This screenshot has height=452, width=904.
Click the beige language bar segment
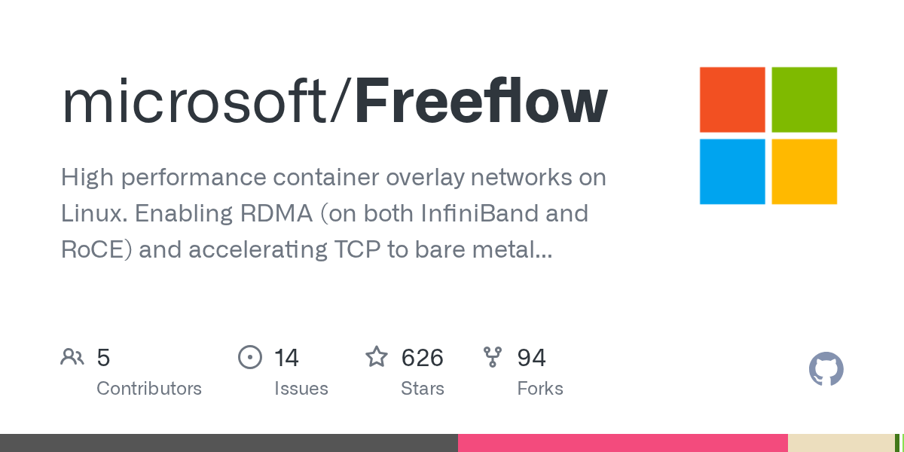click(x=841, y=443)
